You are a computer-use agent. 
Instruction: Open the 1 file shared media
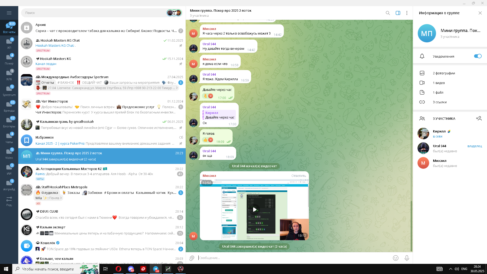coord(450,92)
